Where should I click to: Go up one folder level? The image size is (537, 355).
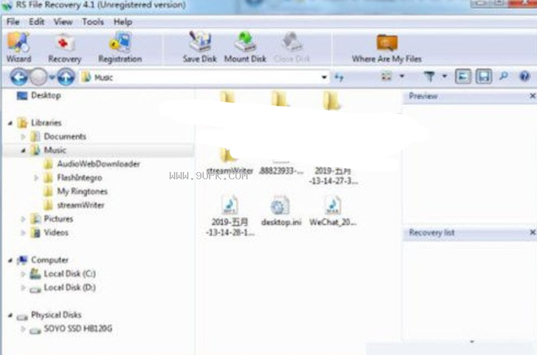[66, 77]
